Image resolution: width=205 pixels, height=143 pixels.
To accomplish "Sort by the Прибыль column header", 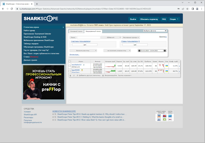I will [x=148, y=61].
